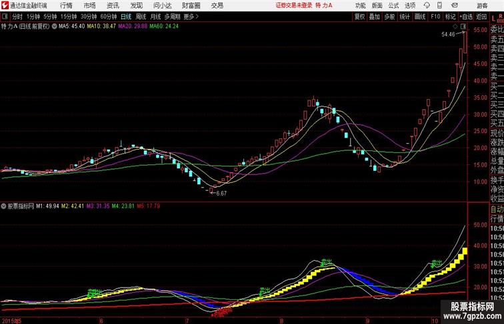Image resolution: width=504 pixels, height=324 pixels.
Task: Click the M3: 31.35 indicator value
Action: click(98, 206)
